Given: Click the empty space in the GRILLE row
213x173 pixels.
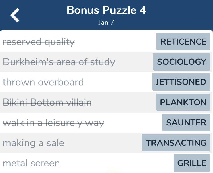Looking at the screenshot, I should (116, 163).
